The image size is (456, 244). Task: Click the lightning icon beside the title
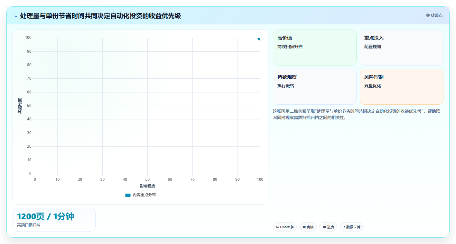click(x=15, y=16)
